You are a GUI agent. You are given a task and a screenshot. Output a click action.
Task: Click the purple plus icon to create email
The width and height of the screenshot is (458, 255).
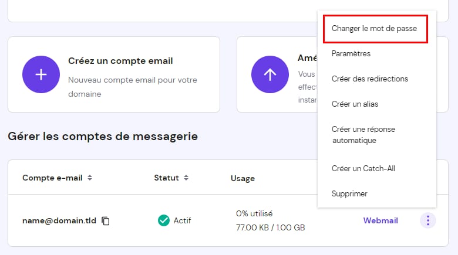[x=41, y=74]
